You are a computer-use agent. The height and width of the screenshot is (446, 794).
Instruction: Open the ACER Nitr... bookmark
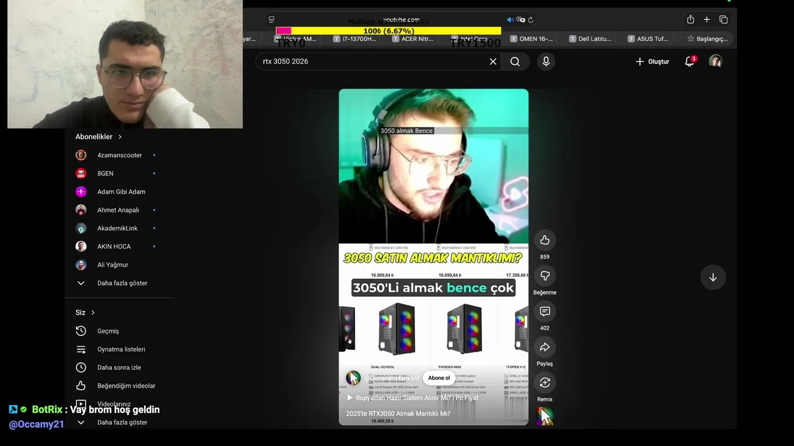click(x=413, y=38)
